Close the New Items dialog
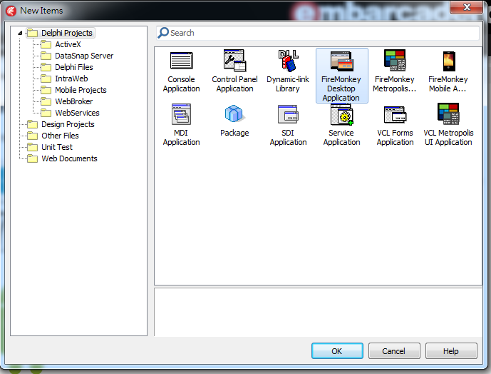 tap(466, 7)
